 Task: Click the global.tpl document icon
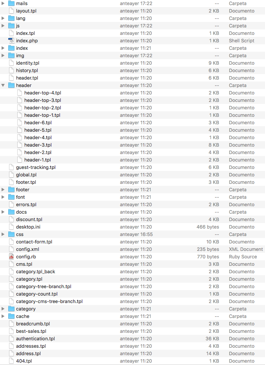pyautogui.click(x=11, y=175)
